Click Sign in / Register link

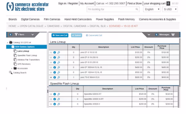click(68, 3)
